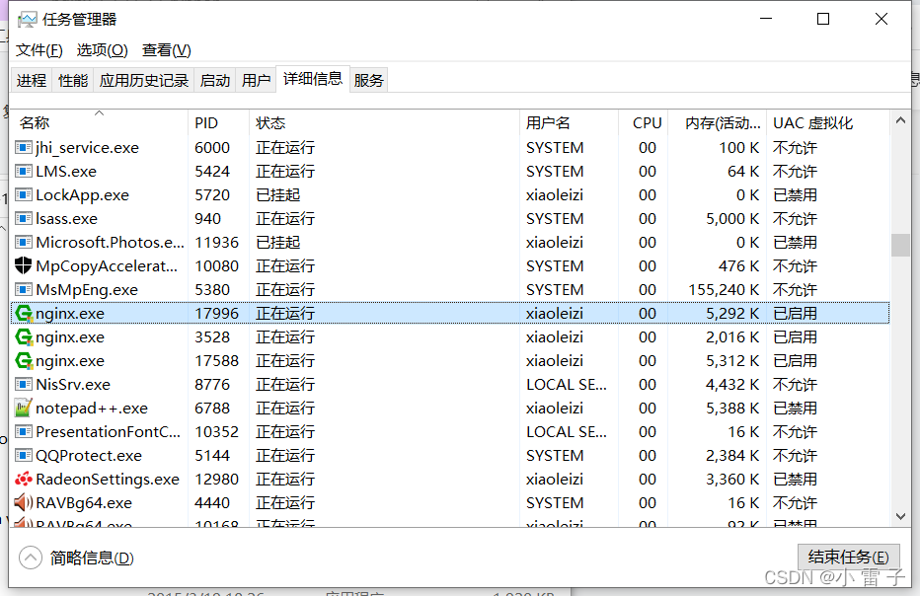Viewport: 920px width, 596px height.
Task: Click the QQProtect.exe process icon
Action: pyautogui.click(x=22, y=455)
